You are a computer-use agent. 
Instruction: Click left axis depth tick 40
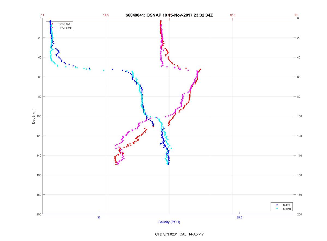coord(40,57)
